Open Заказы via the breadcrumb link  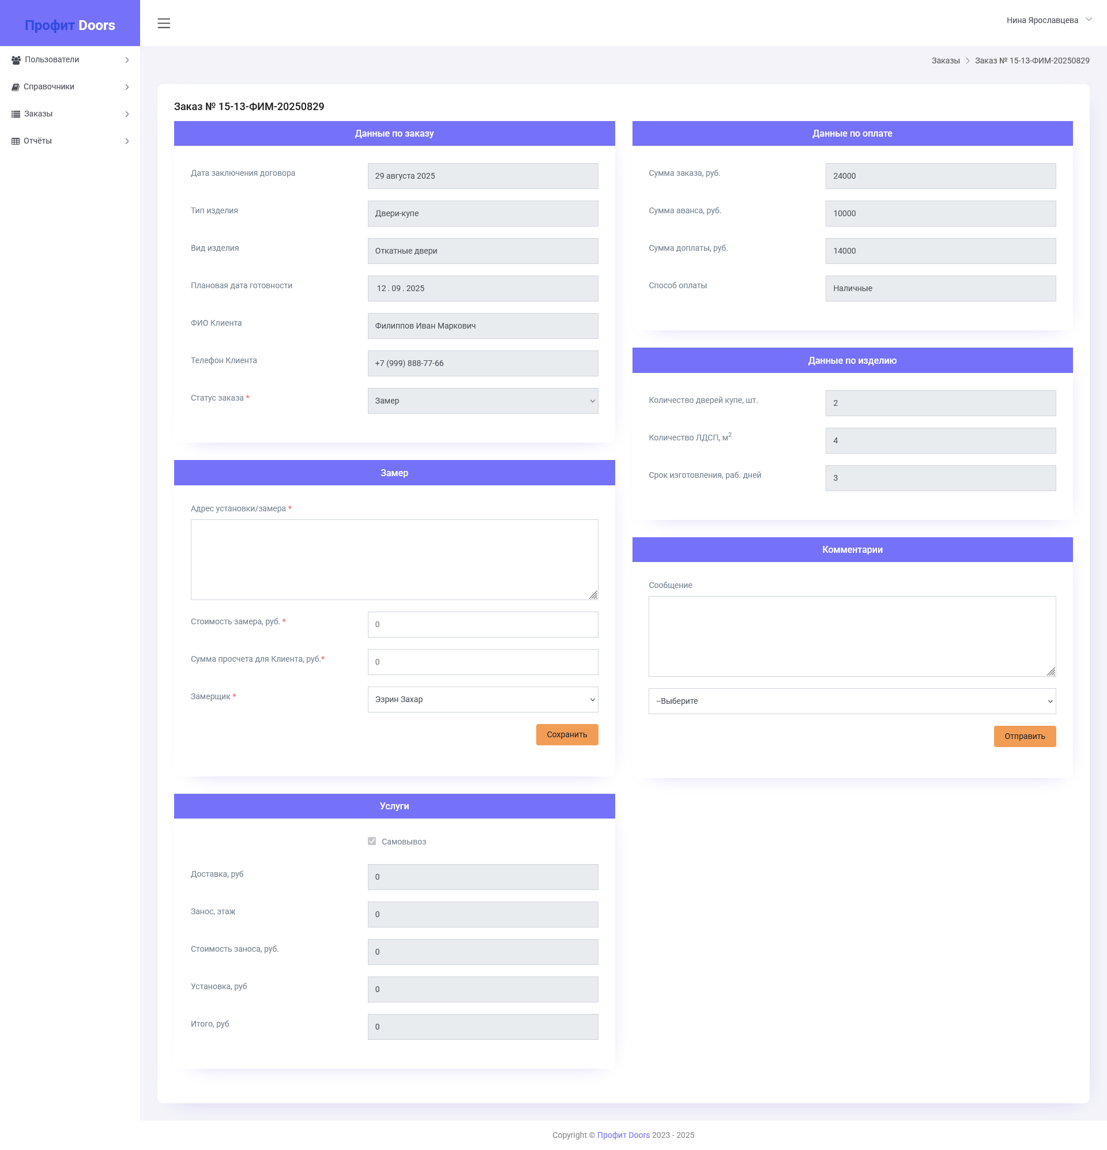pyautogui.click(x=946, y=60)
